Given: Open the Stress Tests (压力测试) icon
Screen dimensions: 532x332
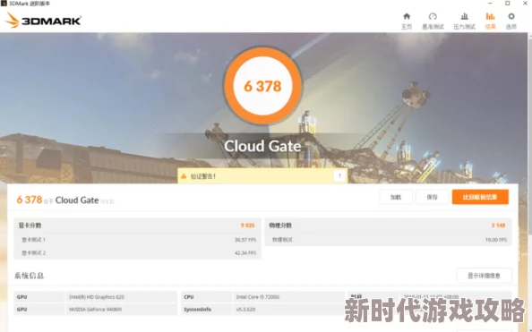Looking at the screenshot, I should click(464, 17).
